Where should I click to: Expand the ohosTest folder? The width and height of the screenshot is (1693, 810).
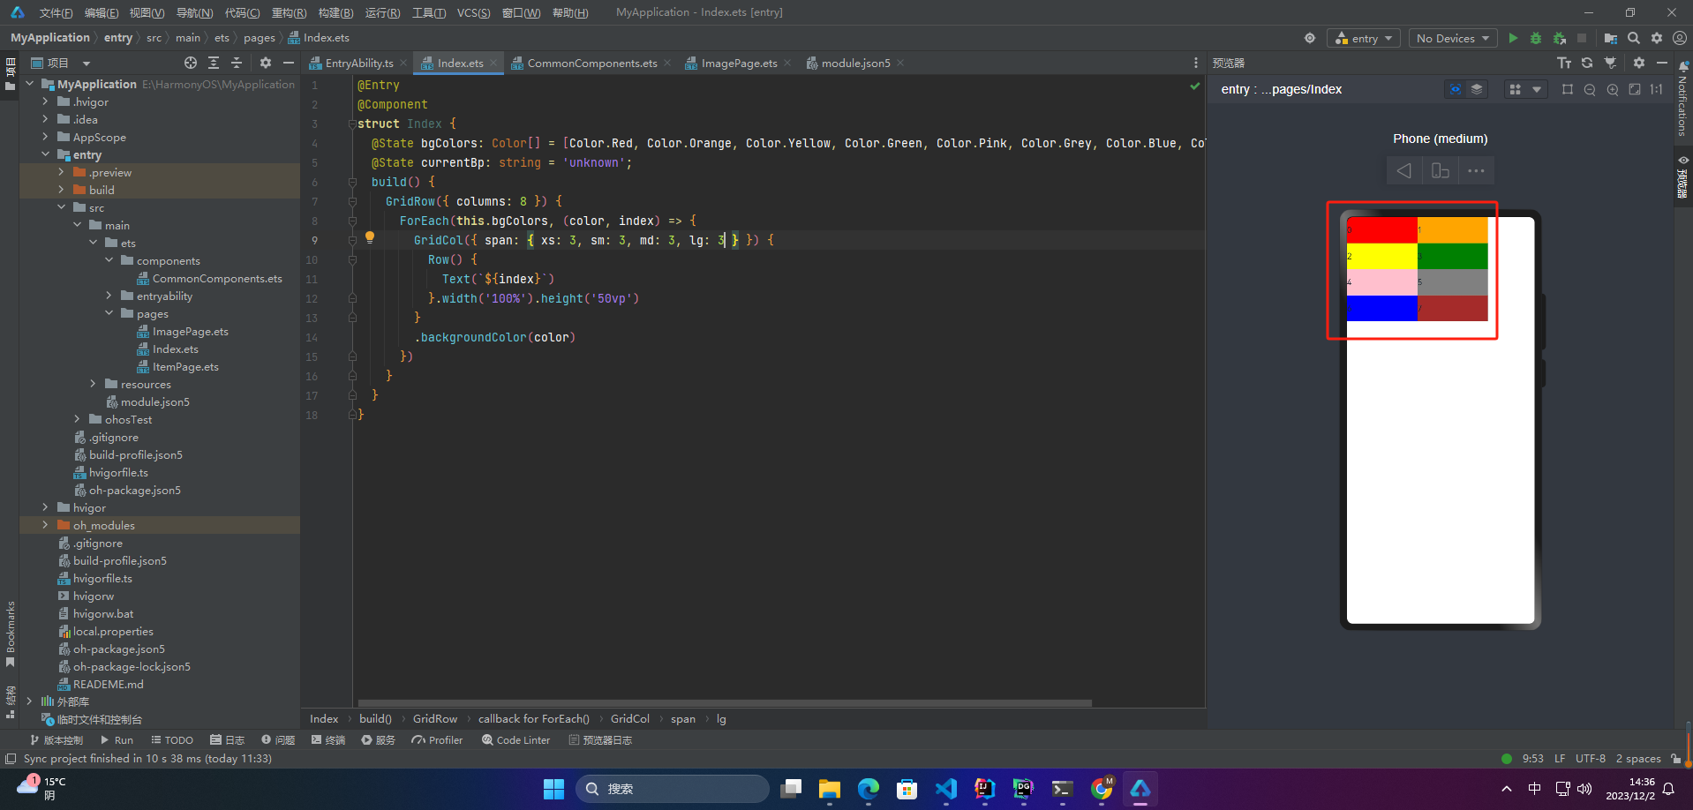click(x=78, y=419)
